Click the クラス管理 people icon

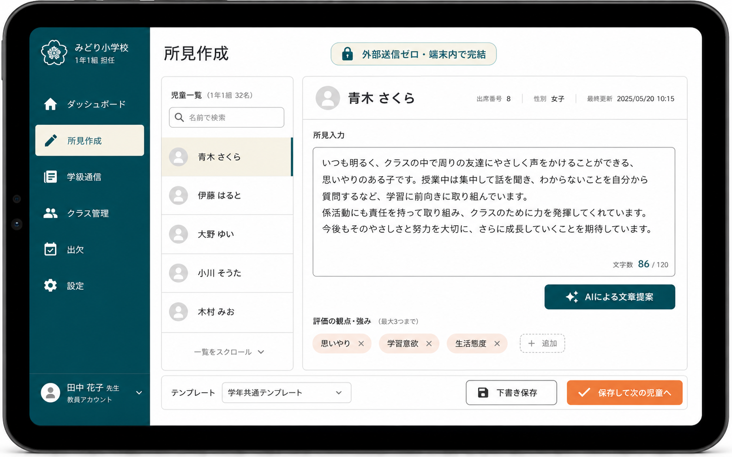(50, 213)
